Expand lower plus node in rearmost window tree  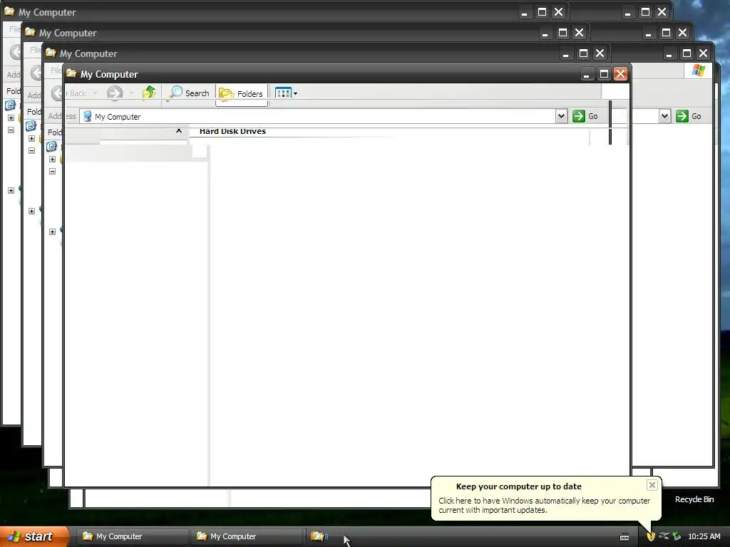[x=11, y=190]
